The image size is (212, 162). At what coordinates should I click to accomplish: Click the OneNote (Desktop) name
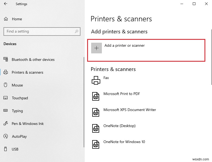coord(120,126)
